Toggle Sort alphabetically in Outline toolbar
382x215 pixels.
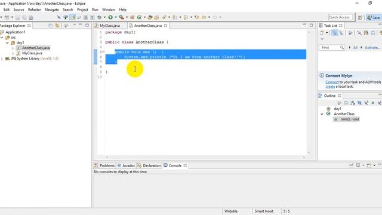click(x=353, y=103)
